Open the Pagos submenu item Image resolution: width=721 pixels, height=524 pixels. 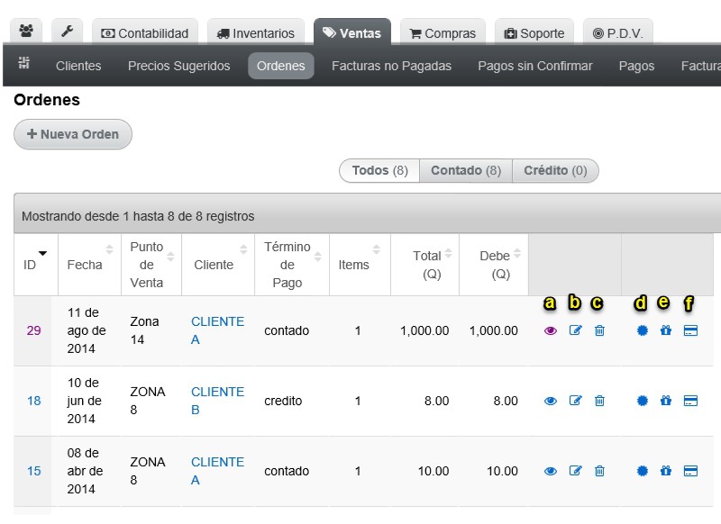(x=636, y=66)
